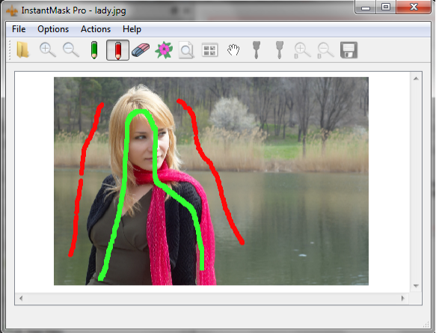Open the Help menu
436x333 pixels.
[132, 29]
